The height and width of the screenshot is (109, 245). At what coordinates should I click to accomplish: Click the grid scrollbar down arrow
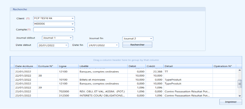tap(240, 96)
